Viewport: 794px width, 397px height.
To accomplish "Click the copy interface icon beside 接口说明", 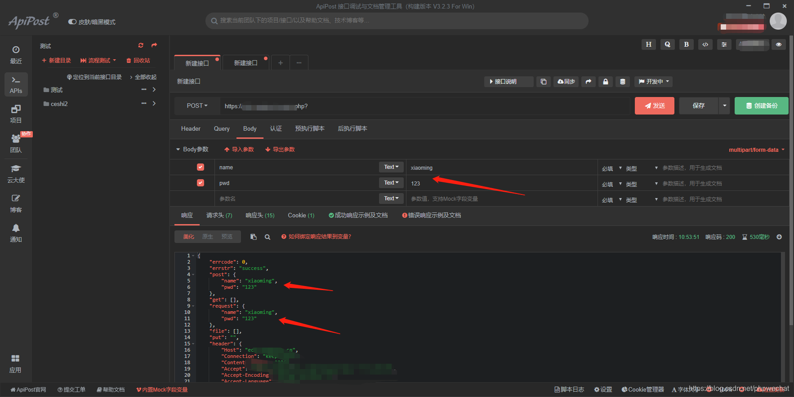I will (x=544, y=82).
